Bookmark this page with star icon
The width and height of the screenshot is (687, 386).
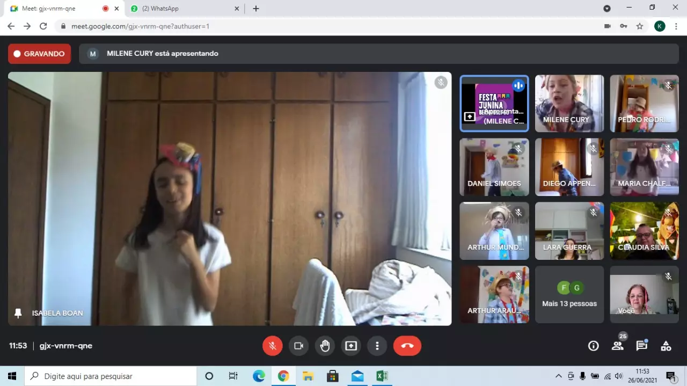click(639, 26)
